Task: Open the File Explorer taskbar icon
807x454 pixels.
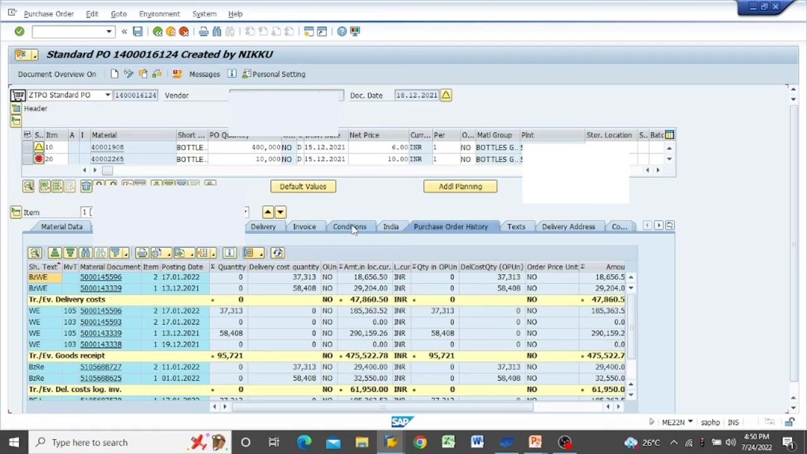Action: [x=361, y=442]
